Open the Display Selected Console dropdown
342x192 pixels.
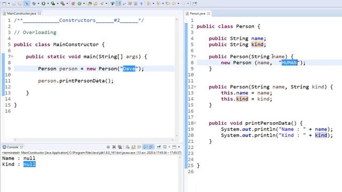tap(169, 147)
